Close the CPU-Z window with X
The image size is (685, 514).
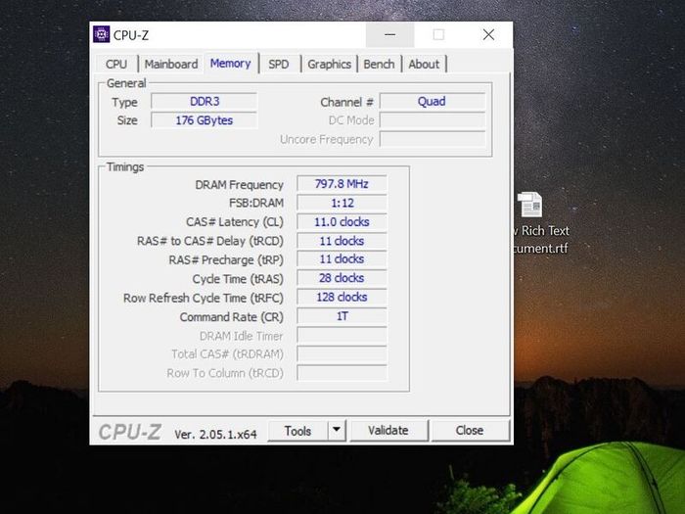point(488,34)
